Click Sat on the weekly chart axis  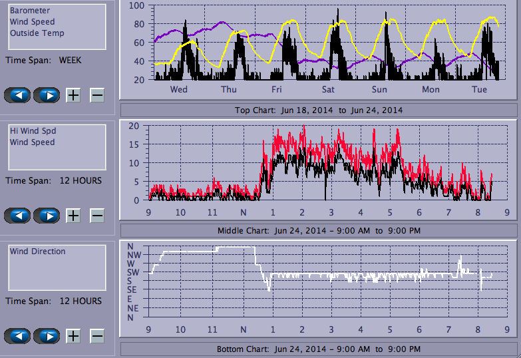(x=328, y=89)
